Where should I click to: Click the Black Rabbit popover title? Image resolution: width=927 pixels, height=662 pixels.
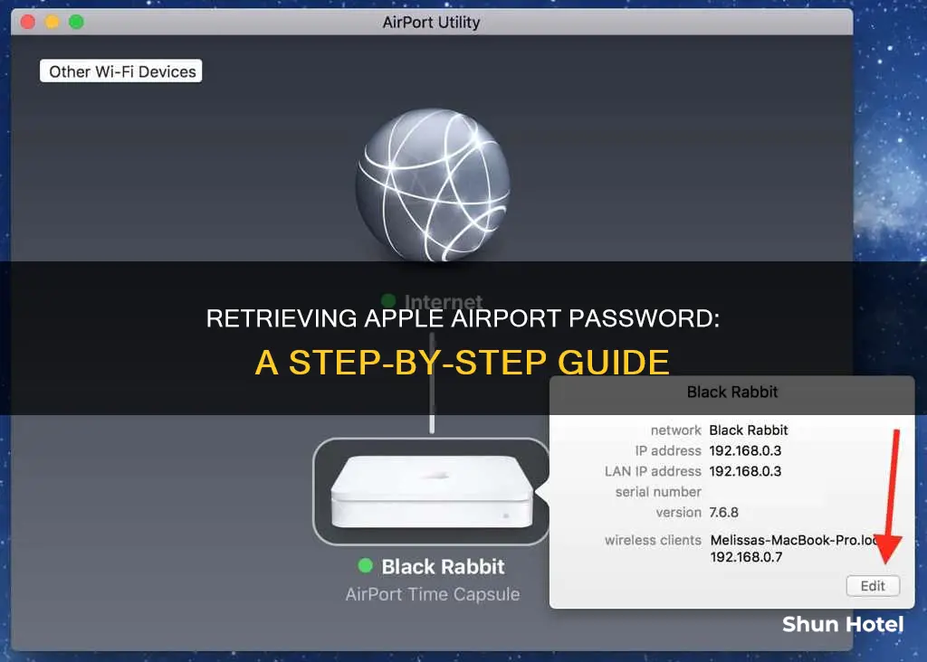point(731,392)
